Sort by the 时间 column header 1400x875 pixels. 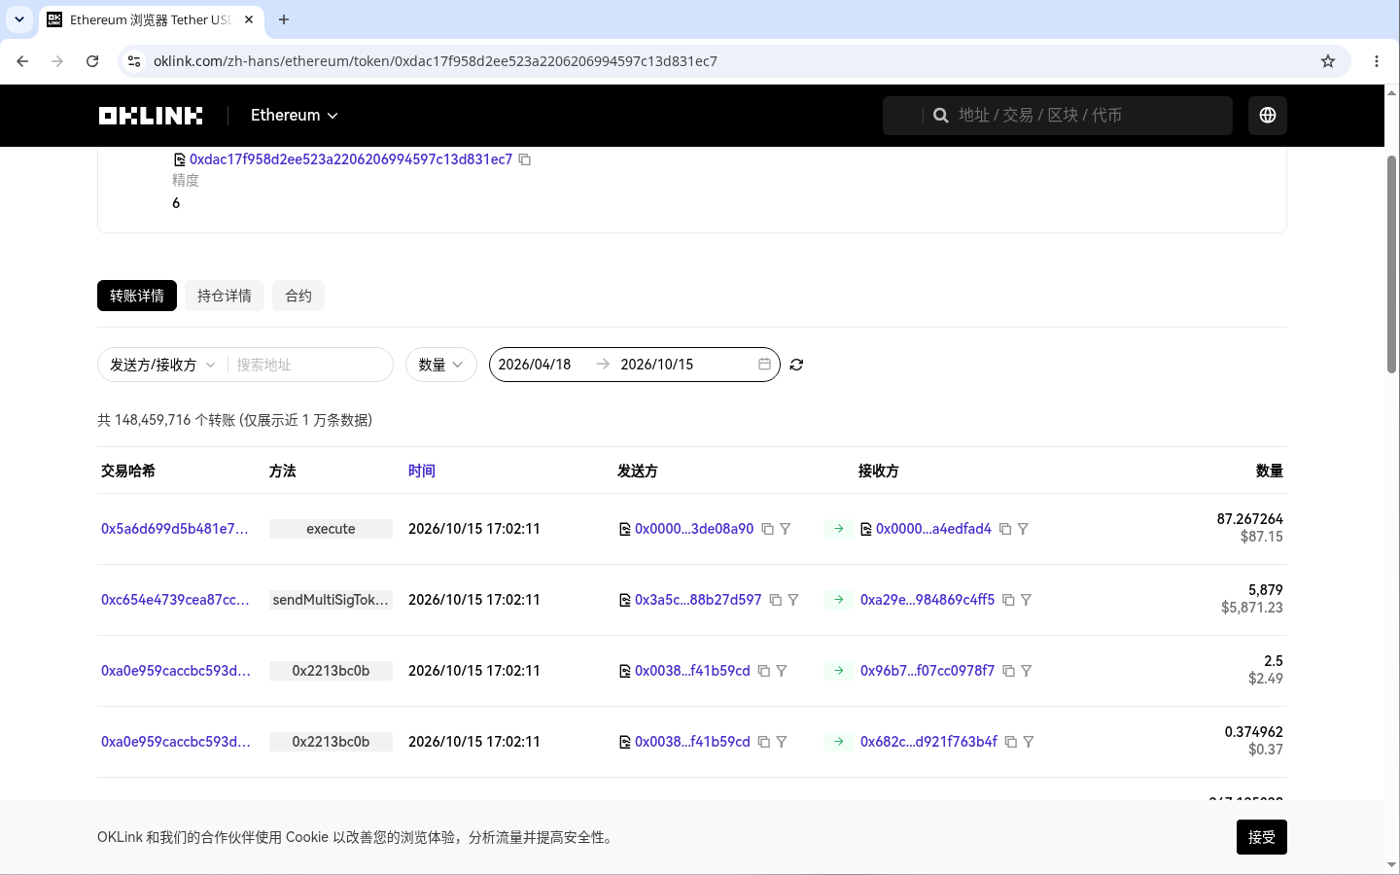click(x=422, y=471)
